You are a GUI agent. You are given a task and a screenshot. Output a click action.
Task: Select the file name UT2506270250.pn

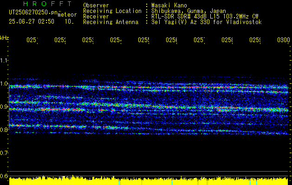point(33,12)
